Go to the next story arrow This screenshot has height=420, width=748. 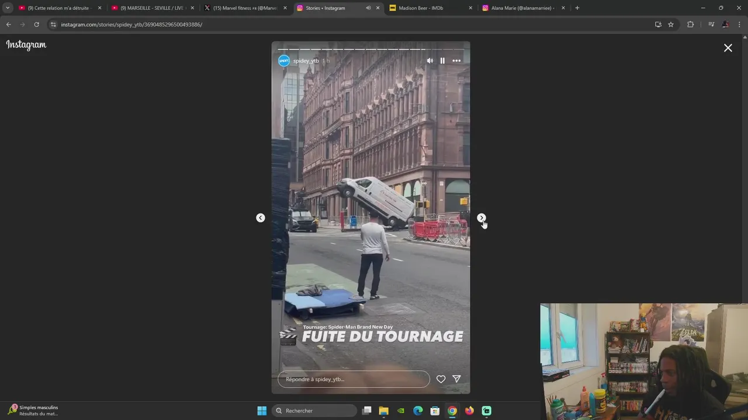[x=482, y=218]
